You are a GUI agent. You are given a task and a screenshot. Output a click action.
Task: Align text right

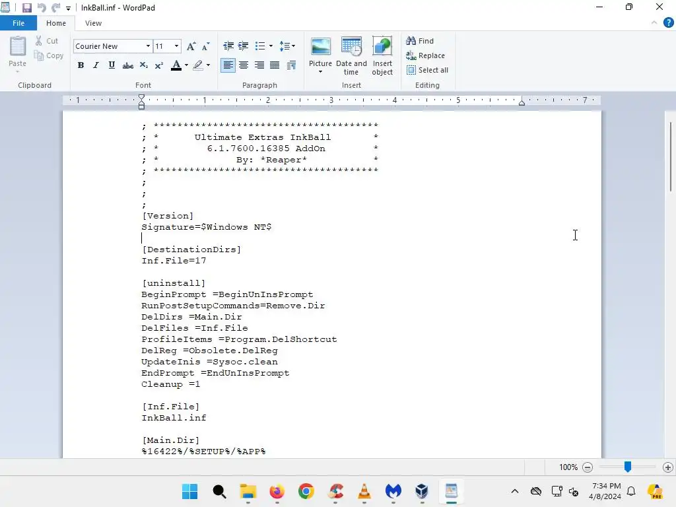point(259,65)
